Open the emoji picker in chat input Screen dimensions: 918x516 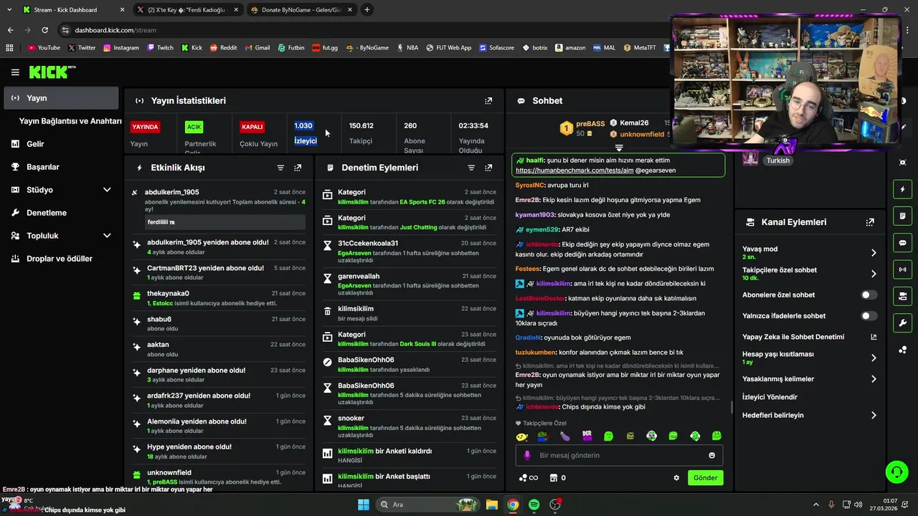click(x=711, y=455)
